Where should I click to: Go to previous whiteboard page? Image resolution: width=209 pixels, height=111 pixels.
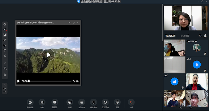[5, 85]
